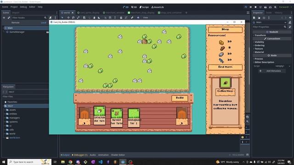Pause the running project

coord(251,7)
